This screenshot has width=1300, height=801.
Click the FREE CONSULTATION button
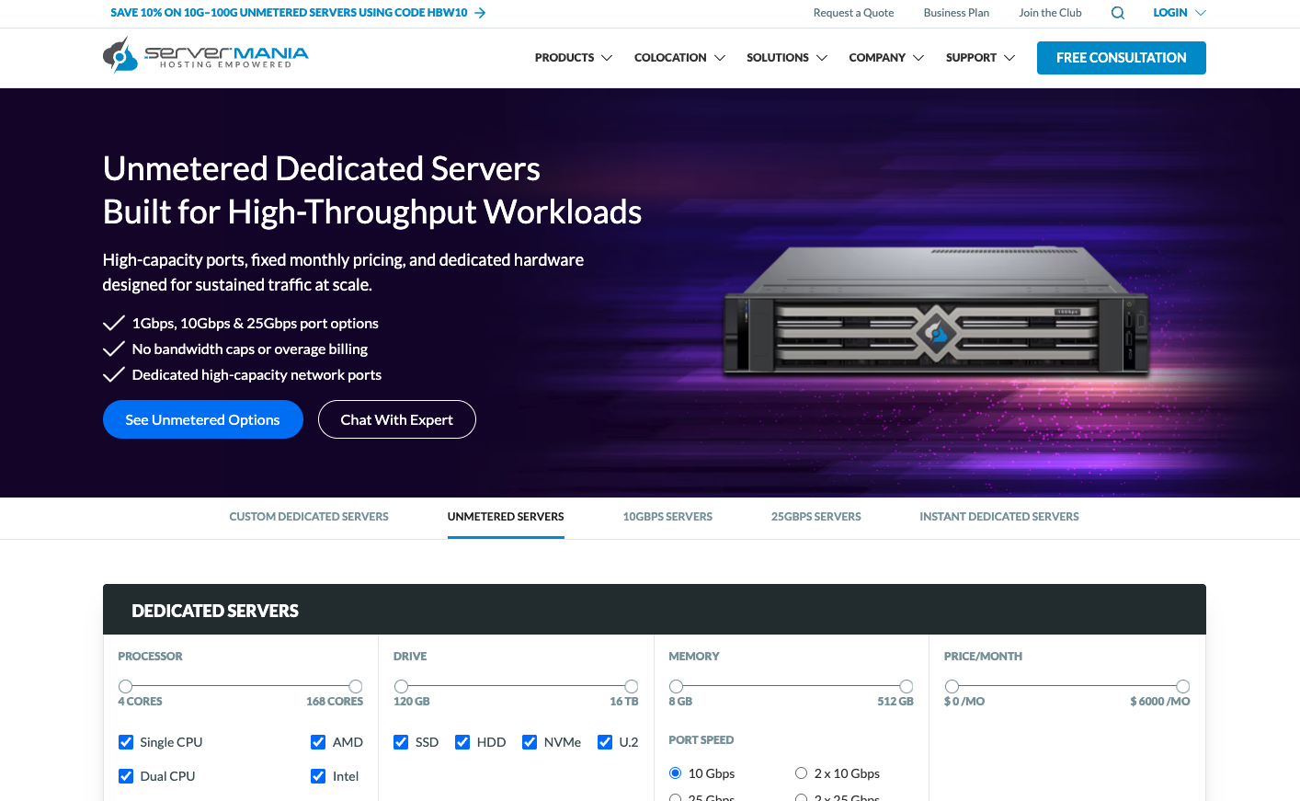(1121, 57)
